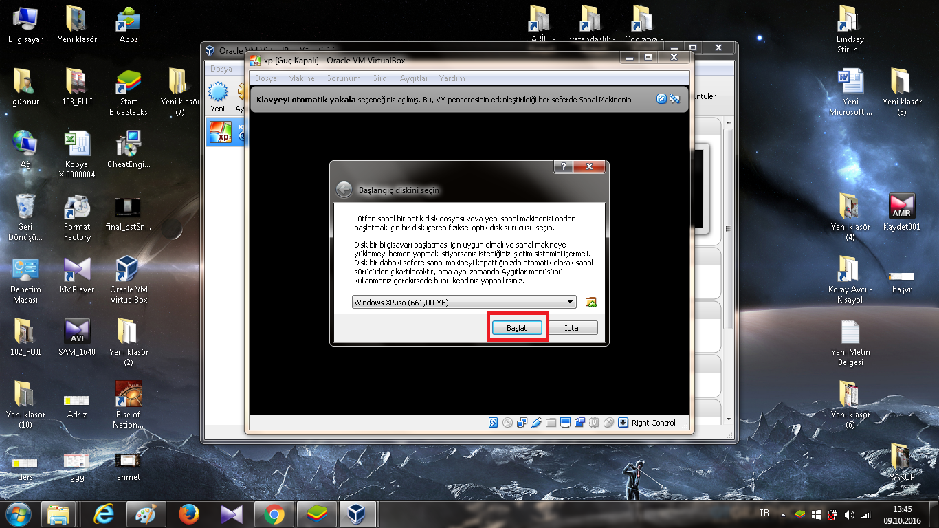Click the Yeni toolbar button in VirtualBox Manager
Viewport: 939px width, 528px height.
pos(218,96)
